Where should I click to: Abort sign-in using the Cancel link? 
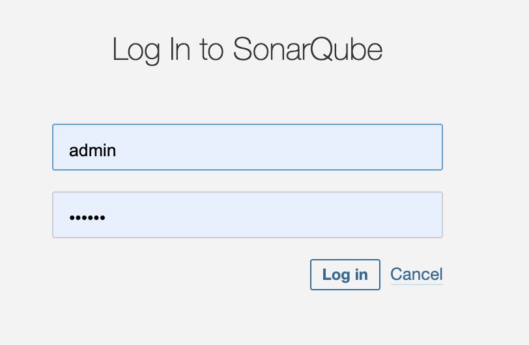coord(416,275)
